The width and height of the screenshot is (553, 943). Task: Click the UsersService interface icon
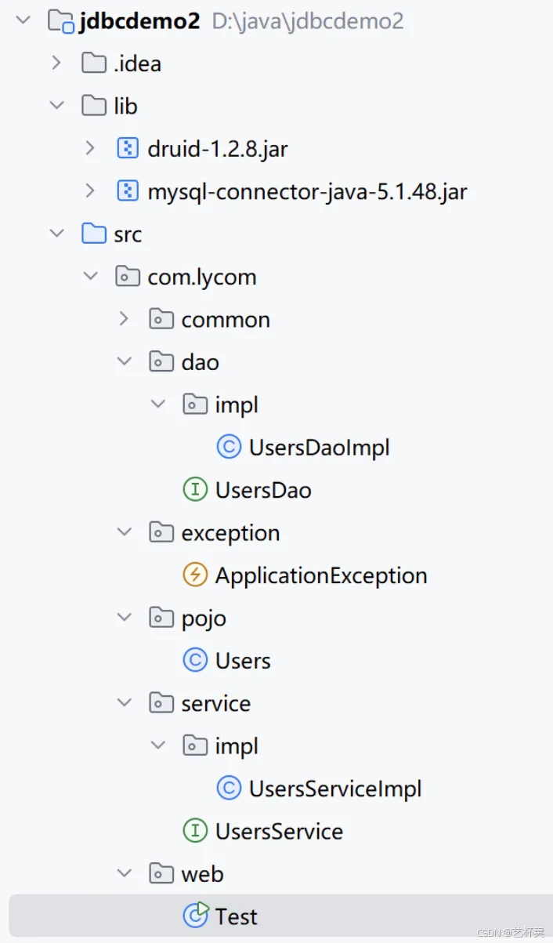tap(194, 831)
